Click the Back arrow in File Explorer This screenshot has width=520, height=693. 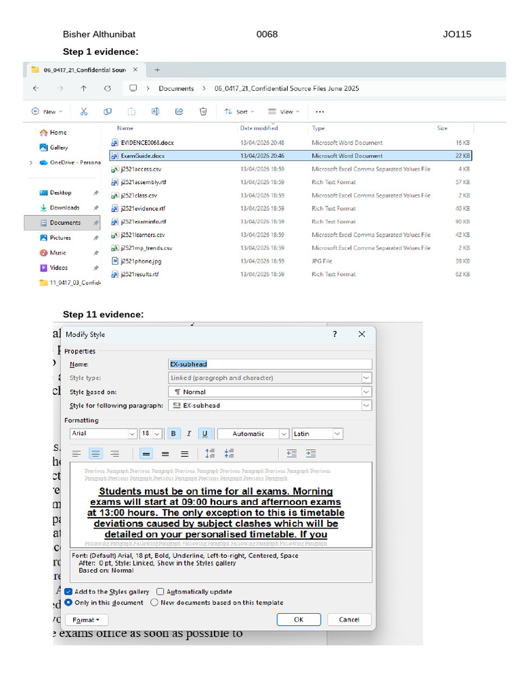[x=37, y=89]
